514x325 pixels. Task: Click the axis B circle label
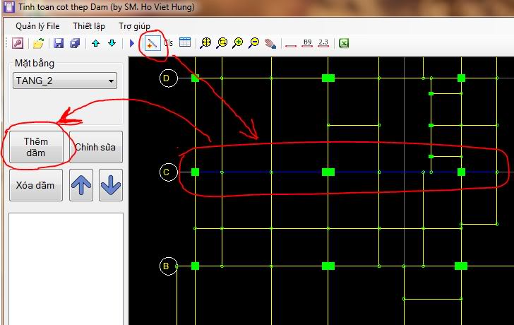[168, 266]
